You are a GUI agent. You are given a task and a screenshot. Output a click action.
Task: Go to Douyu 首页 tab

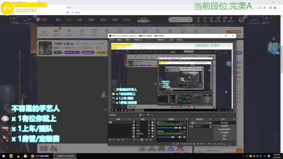58,20
